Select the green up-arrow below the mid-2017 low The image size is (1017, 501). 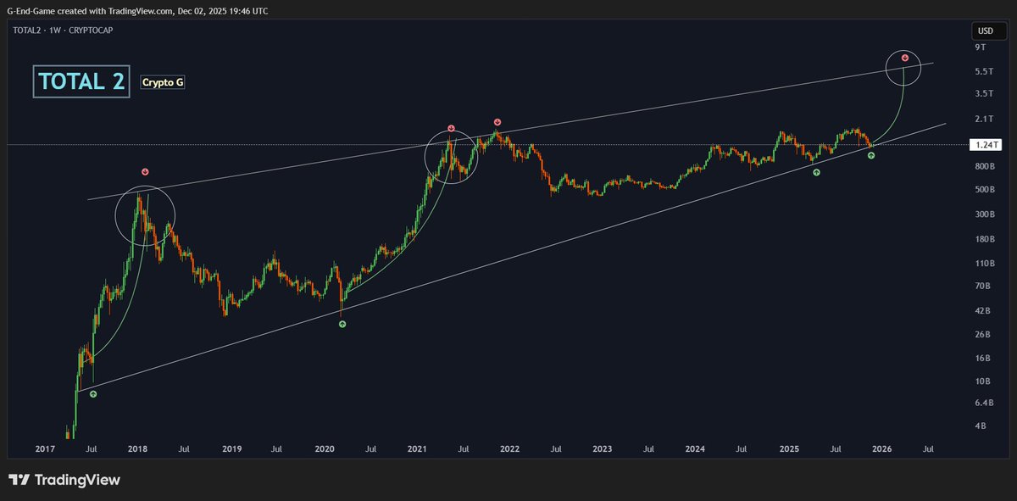pyautogui.click(x=93, y=394)
